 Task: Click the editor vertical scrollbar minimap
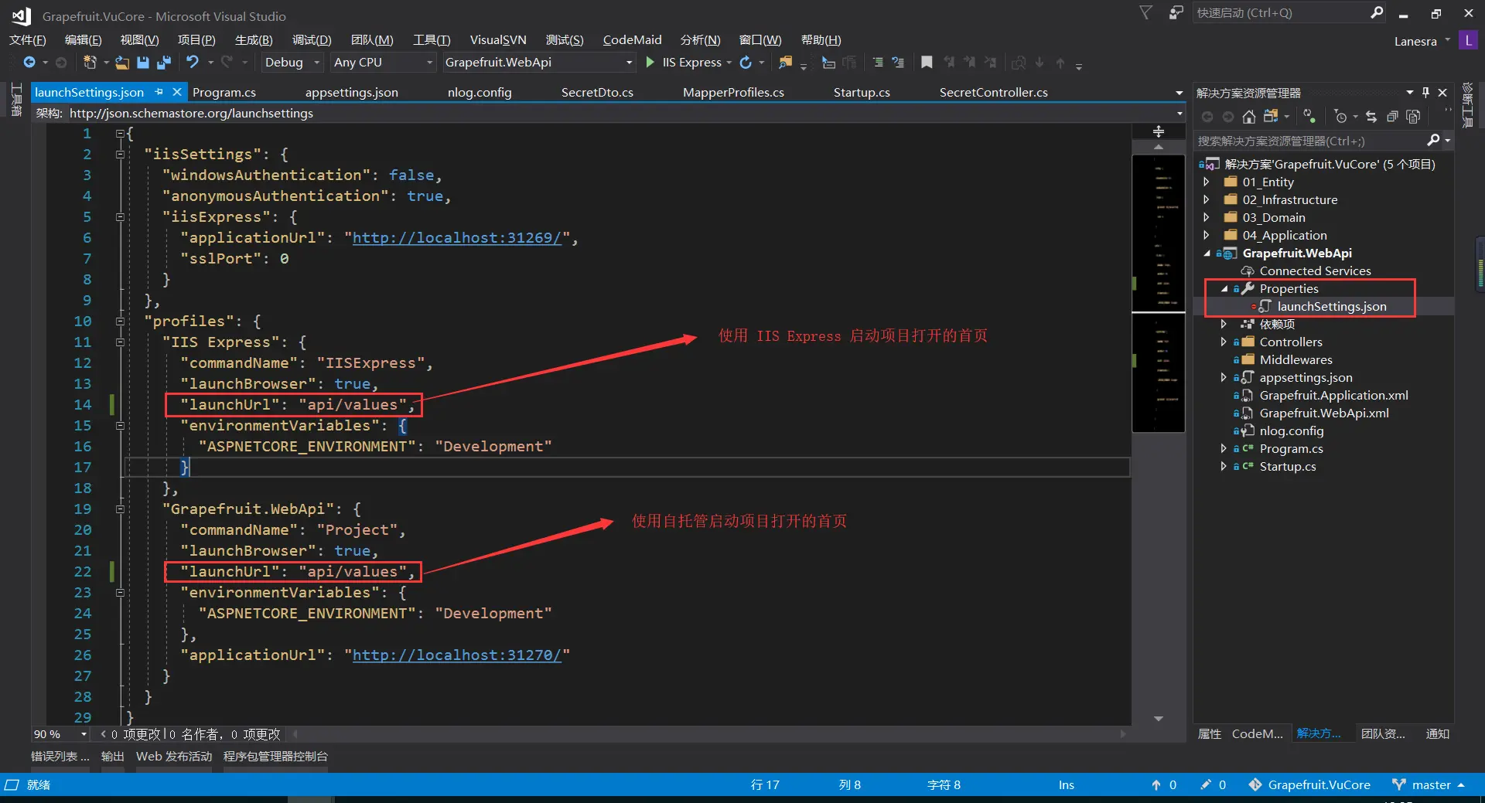tap(1159, 294)
